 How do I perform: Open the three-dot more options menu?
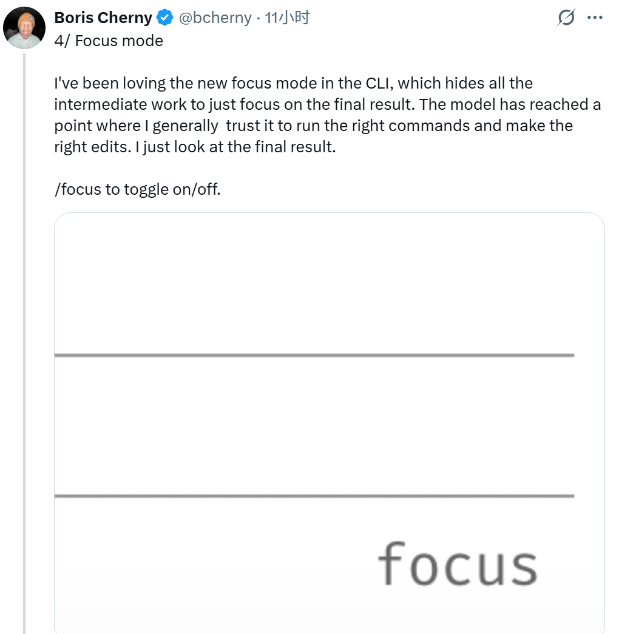(x=595, y=18)
